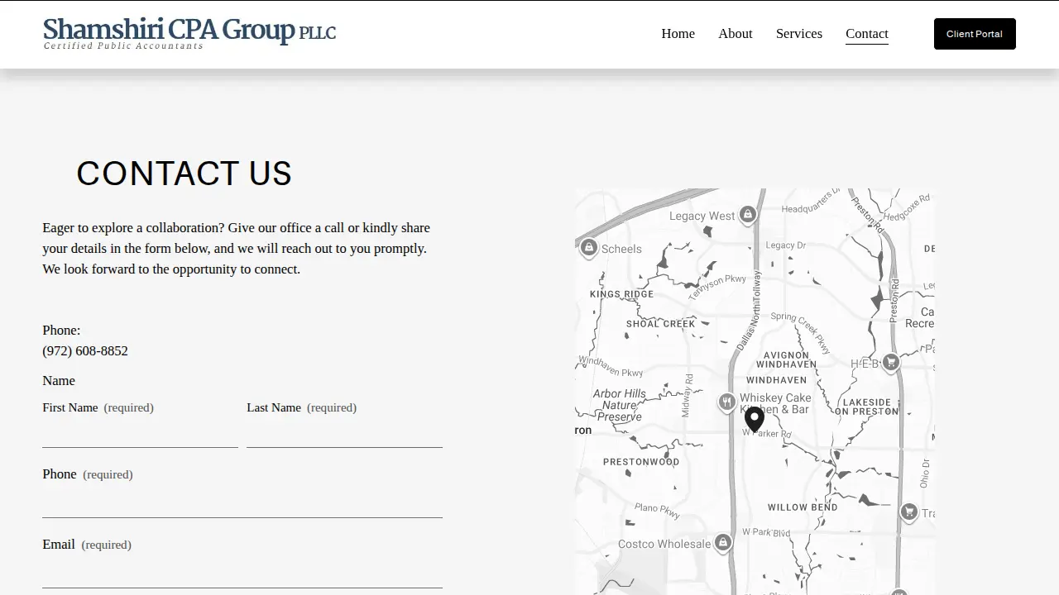Click the Costco Wholesale text label

pos(664,544)
